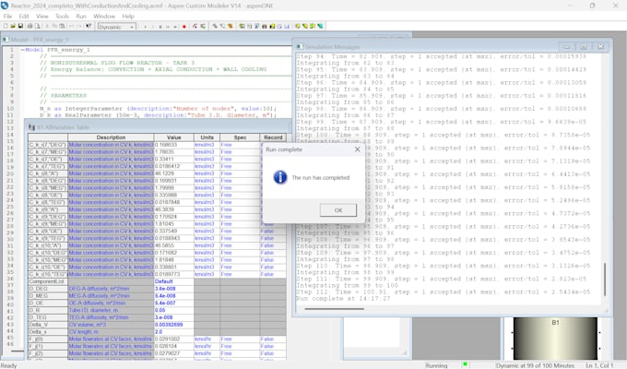627x369 pixels.
Task: Click the Simulation Messages window icon
Action: tap(299, 47)
